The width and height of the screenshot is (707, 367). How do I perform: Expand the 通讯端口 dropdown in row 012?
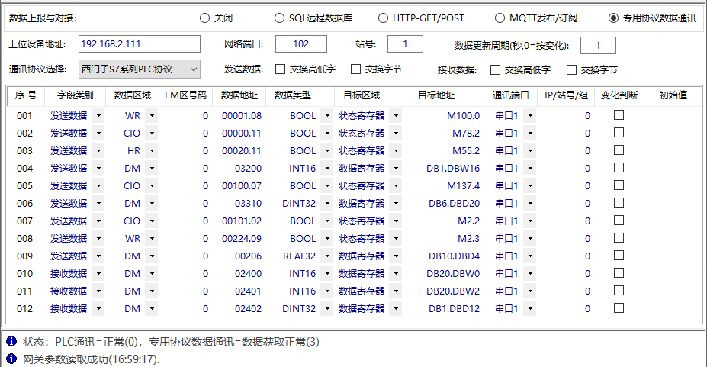[529, 309]
